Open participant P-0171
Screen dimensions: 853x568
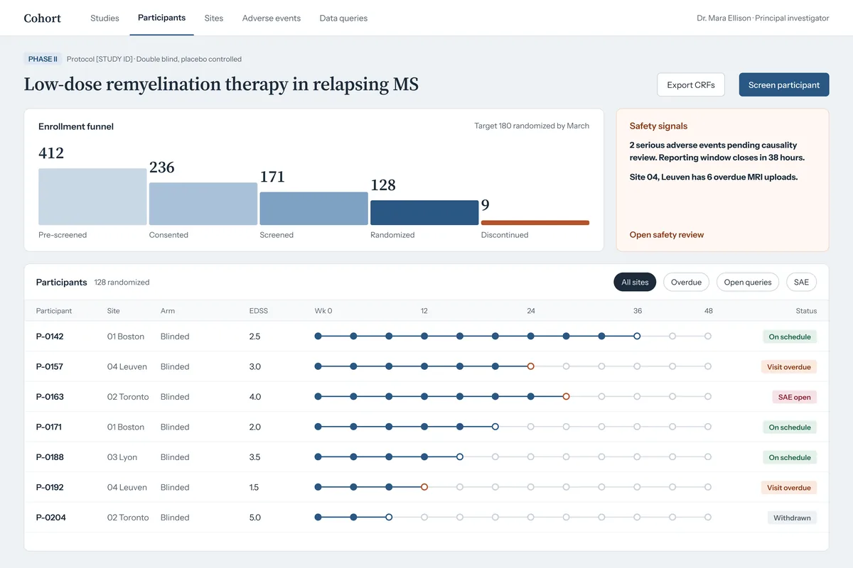pos(50,427)
